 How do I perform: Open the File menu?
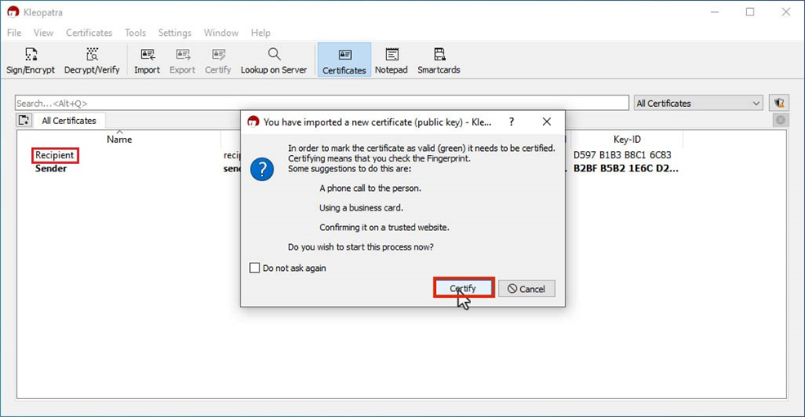(14, 33)
